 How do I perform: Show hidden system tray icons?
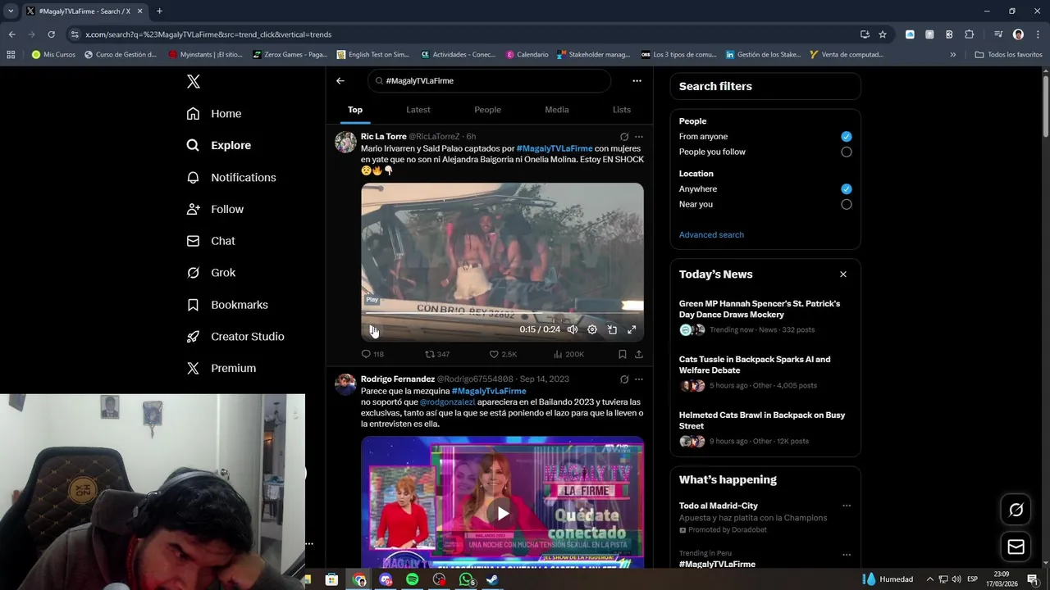(930, 579)
